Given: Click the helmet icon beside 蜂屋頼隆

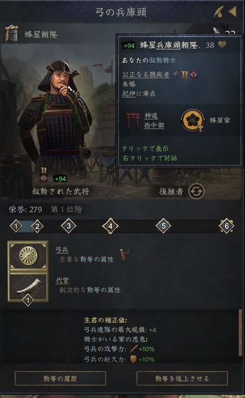Looking at the screenshot, I should 12,33.
